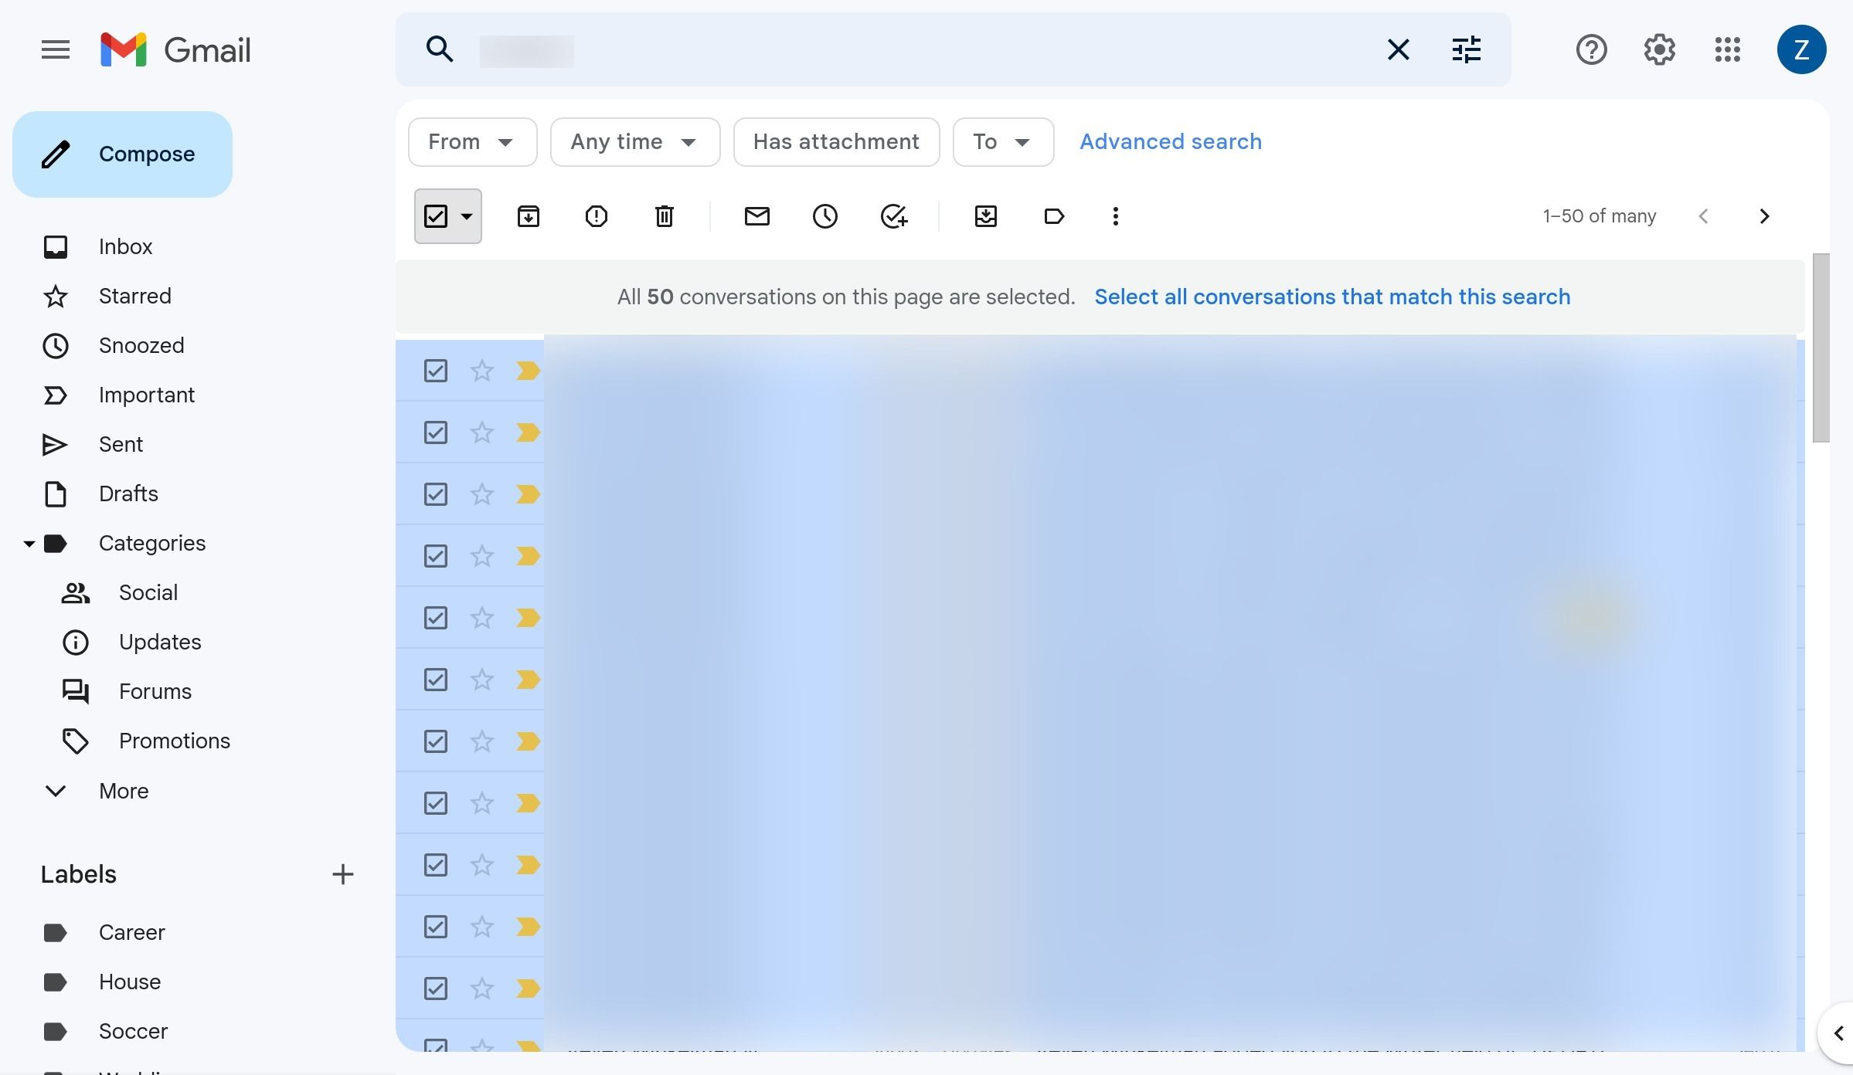Click the mark as read envelope icon
The height and width of the screenshot is (1075, 1853).
point(756,215)
